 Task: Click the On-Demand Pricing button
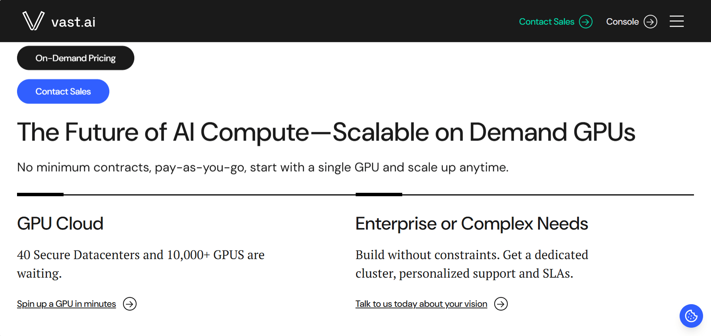[76, 58]
